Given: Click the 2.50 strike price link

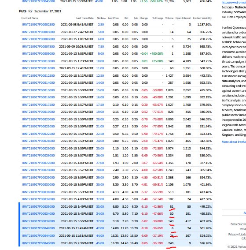Looking at the screenshot, I should (101, 25).
